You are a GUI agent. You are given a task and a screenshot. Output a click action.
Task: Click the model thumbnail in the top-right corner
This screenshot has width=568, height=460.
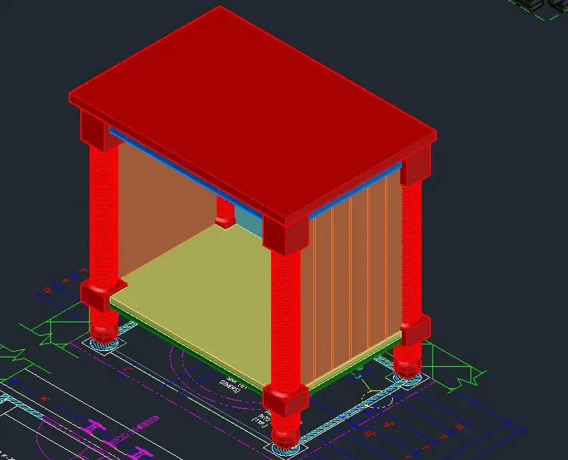tap(541, 4)
